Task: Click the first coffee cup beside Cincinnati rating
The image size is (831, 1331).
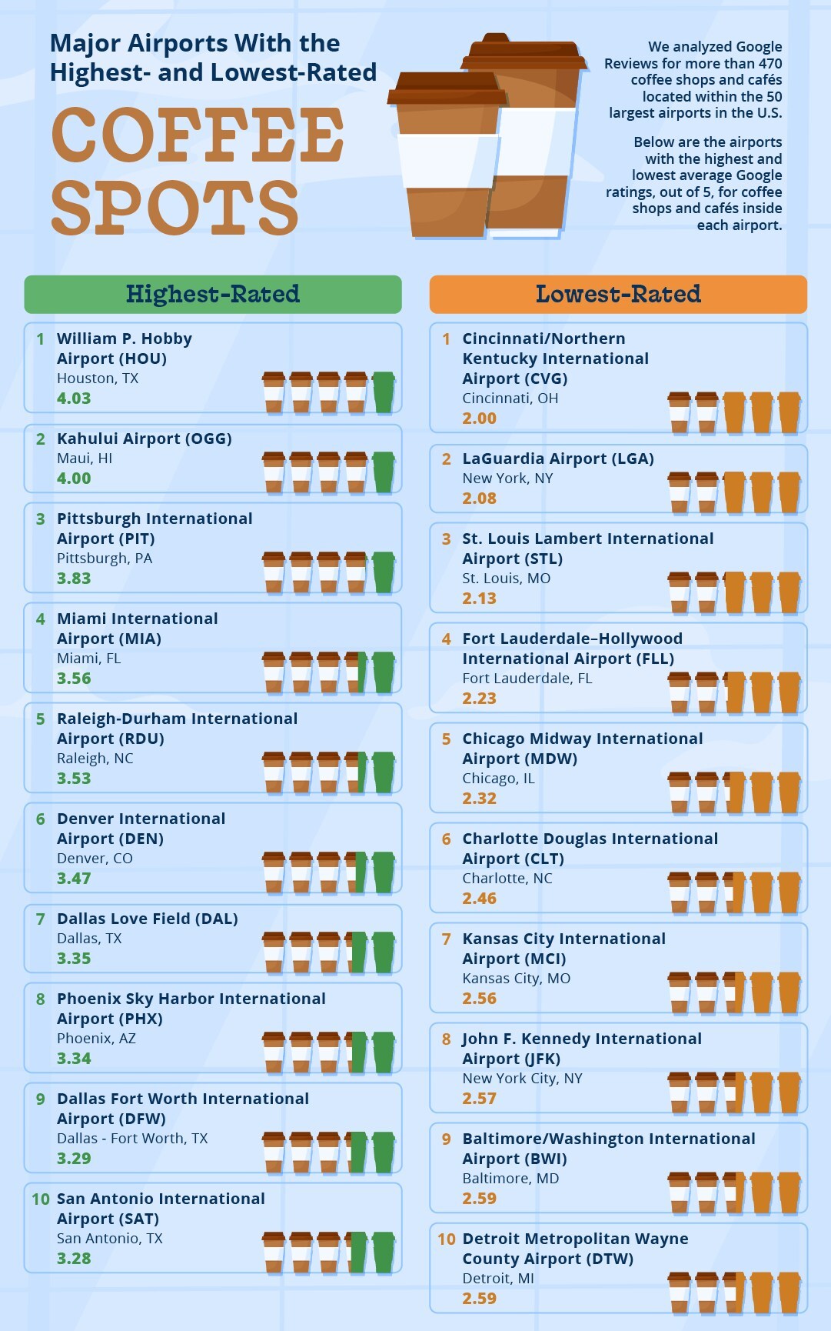Action: coord(679,413)
